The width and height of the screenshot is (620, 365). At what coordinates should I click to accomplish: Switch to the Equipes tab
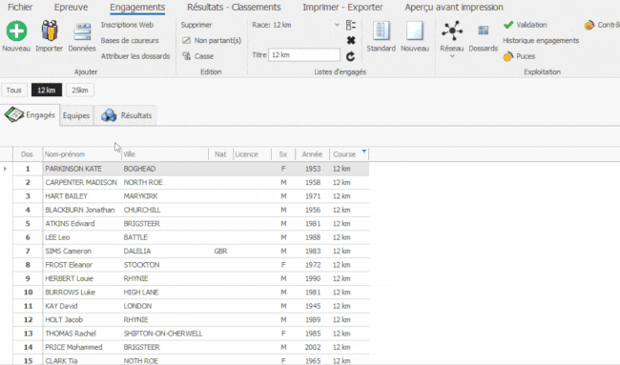pos(76,115)
